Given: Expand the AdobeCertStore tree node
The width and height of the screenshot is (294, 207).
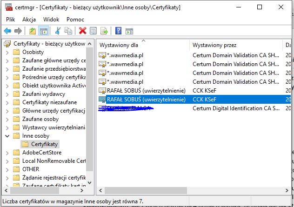Looking at the screenshot, I should coord(7,153).
